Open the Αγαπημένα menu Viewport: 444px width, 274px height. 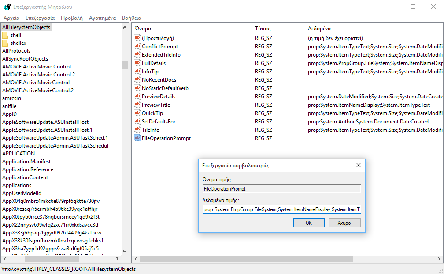click(102, 18)
